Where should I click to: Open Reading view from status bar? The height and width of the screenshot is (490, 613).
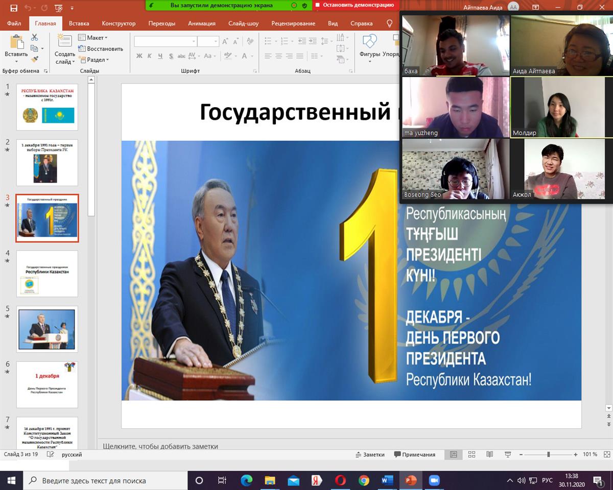click(x=489, y=454)
